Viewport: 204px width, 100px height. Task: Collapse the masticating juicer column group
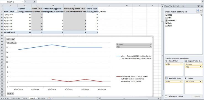(x=44, y=9)
